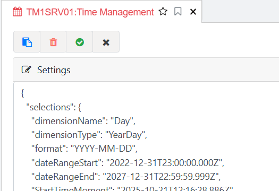Click the "dateRangeEnd" value line
Screen dimensions: 279x191
tap(126, 177)
